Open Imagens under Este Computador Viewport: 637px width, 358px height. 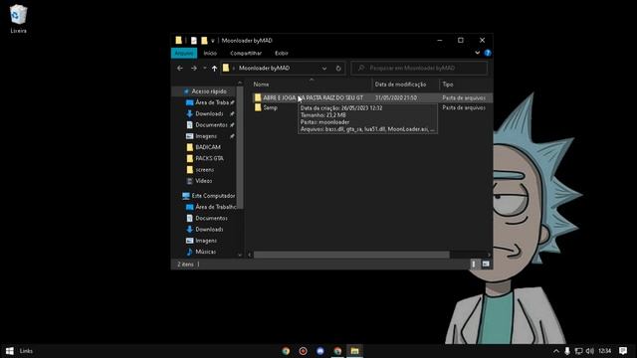[x=206, y=241]
